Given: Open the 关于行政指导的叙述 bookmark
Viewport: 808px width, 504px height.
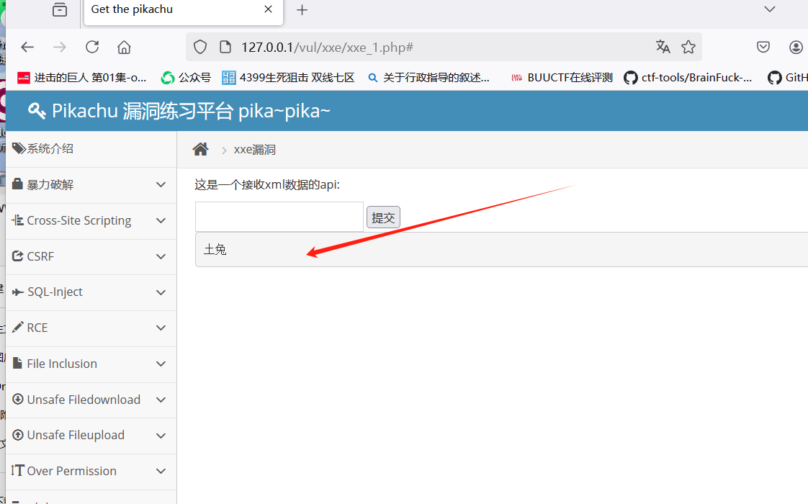Looking at the screenshot, I should pyautogui.click(x=428, y=78).
